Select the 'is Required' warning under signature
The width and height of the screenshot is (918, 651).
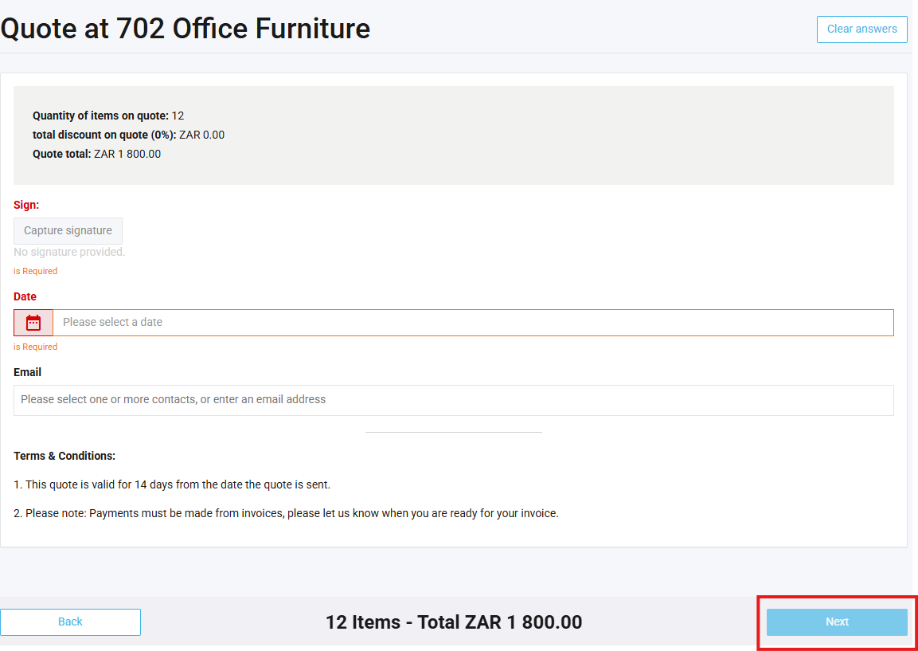tap(36, 271)
